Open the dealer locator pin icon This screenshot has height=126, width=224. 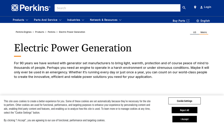[x=195, y=7]
